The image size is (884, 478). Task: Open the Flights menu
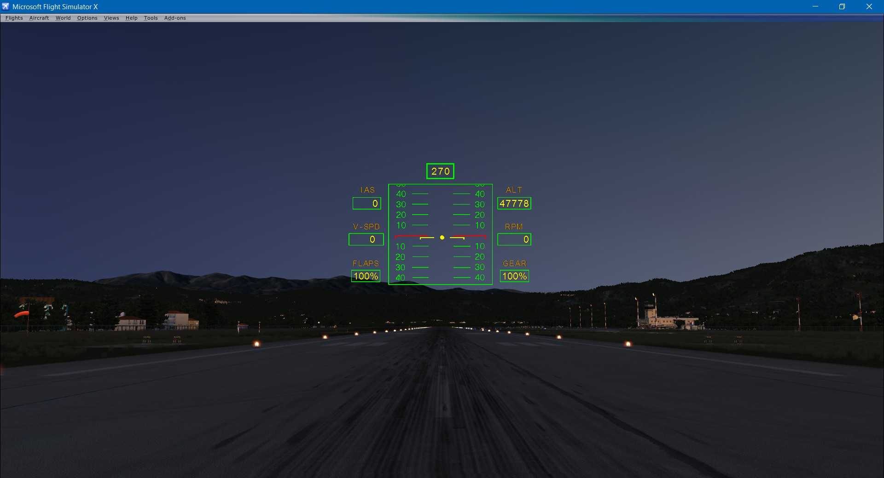pos(14,18)
